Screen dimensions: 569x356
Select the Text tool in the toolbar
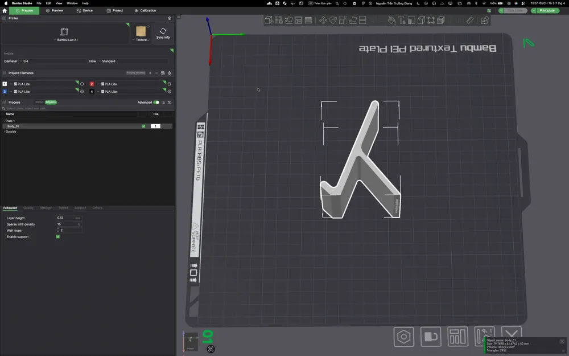[x=402, y=20]
